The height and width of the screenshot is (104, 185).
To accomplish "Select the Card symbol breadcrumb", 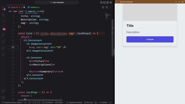I will tap(41, 11).
